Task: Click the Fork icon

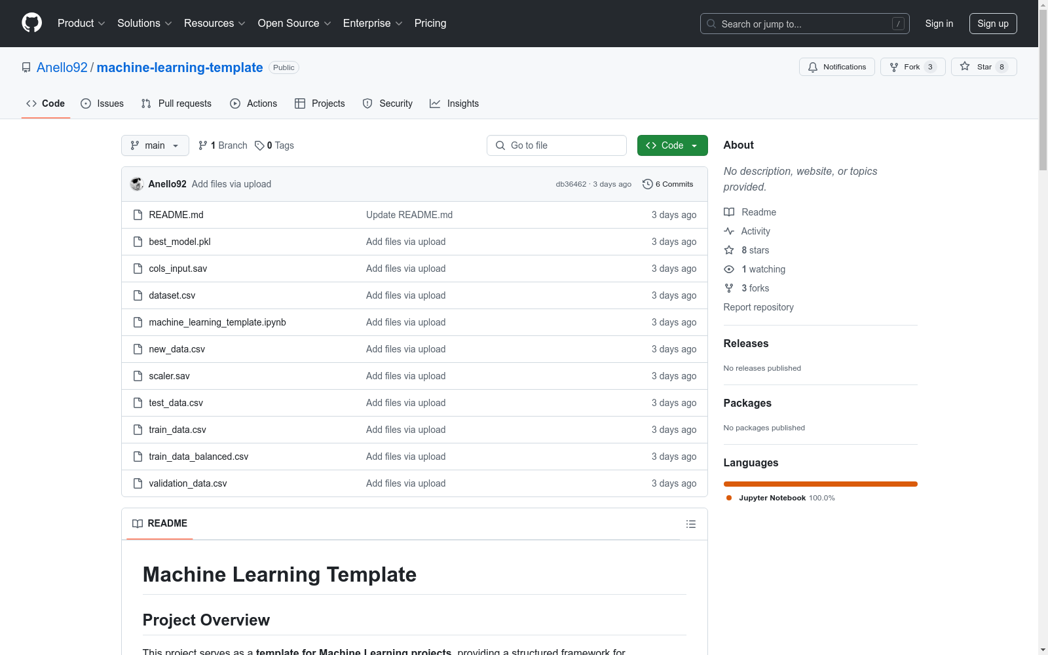Action: point(894,67)
